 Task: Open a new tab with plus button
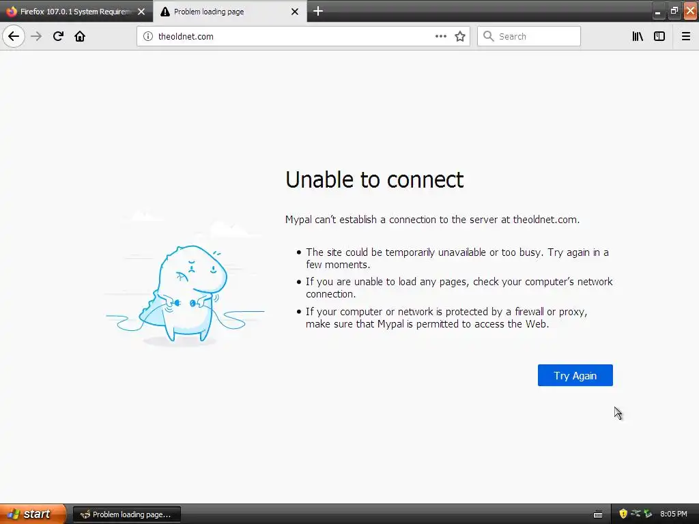[318, 11]
